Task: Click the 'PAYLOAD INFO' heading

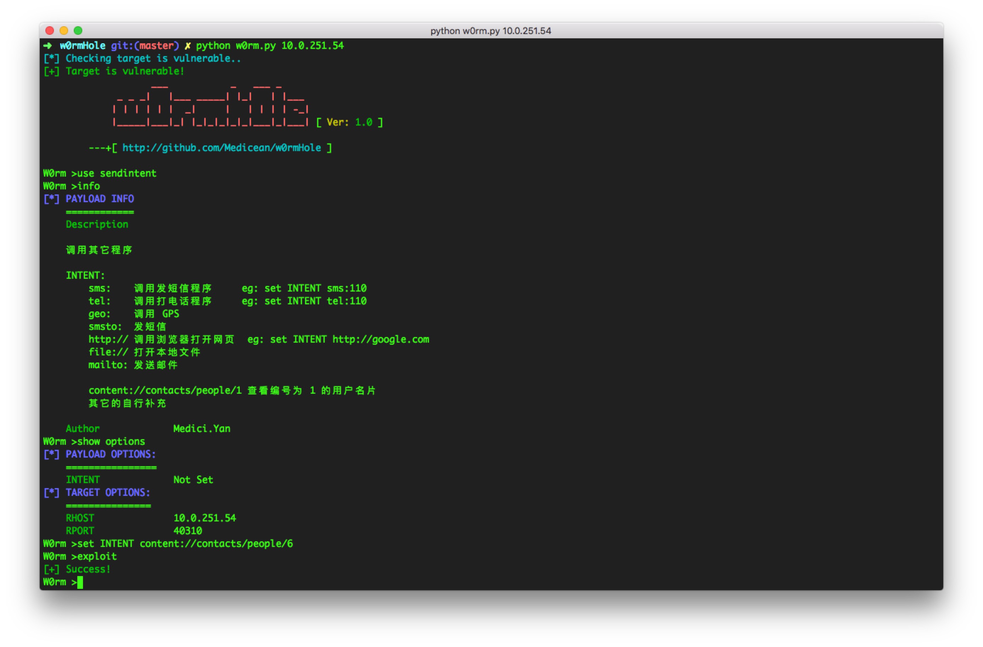Action: click(100, 199)
